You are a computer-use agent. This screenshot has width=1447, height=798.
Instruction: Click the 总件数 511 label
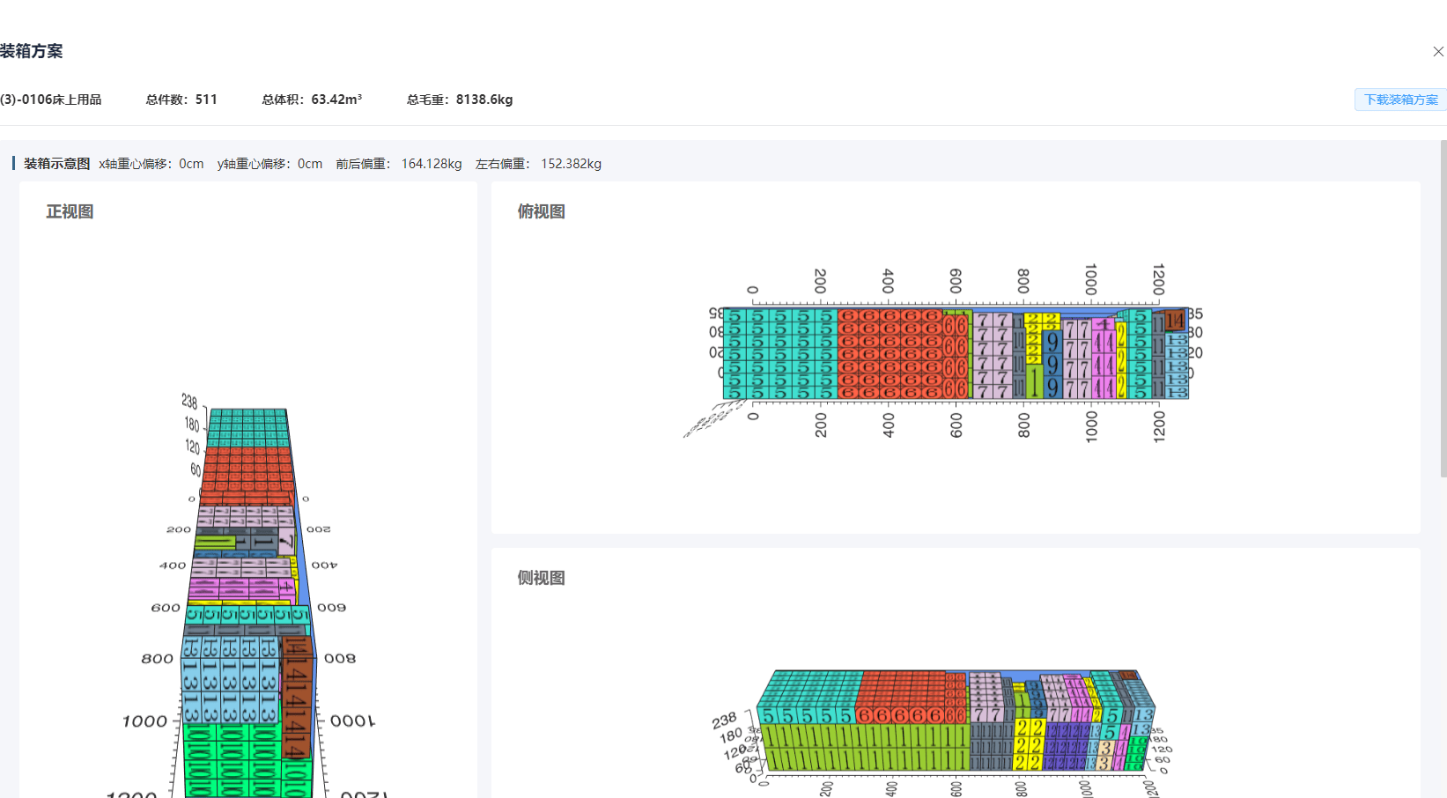pos(181,100)
